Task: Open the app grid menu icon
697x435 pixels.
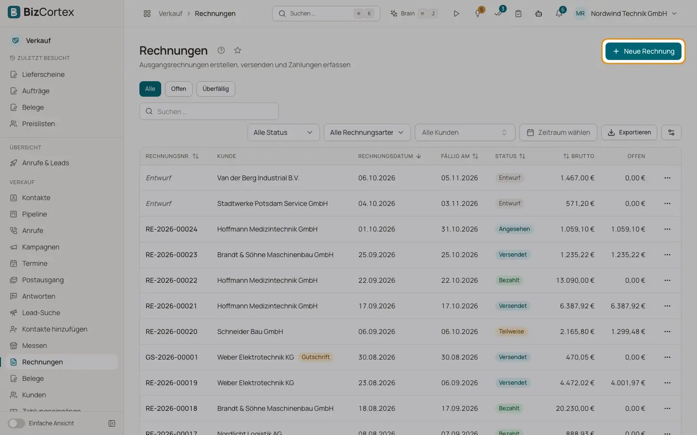Action: tap(147, 14)
